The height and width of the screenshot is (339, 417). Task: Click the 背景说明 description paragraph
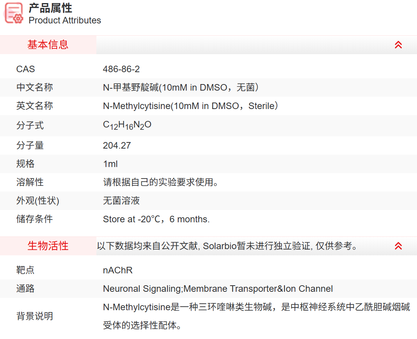click(256, 316)
